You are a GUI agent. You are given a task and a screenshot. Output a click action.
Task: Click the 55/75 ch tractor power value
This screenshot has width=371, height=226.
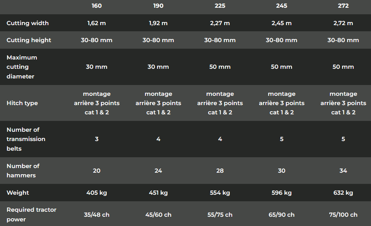point(220,215)
